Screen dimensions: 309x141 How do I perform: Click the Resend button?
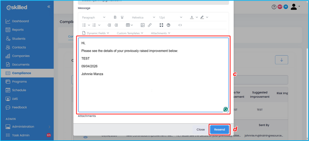point(219,130)
